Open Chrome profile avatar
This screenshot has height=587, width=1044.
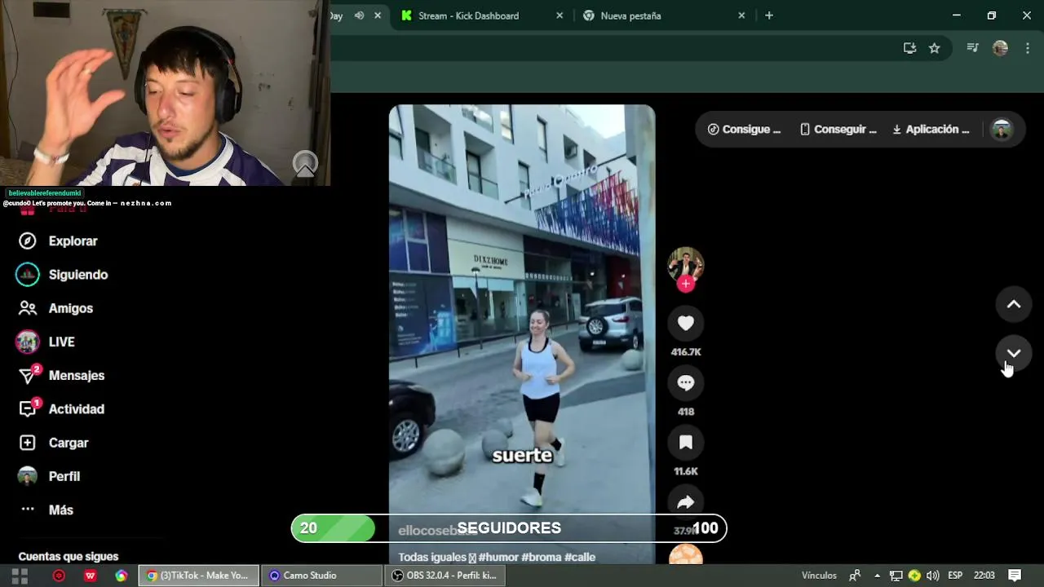click(1000, 48)
